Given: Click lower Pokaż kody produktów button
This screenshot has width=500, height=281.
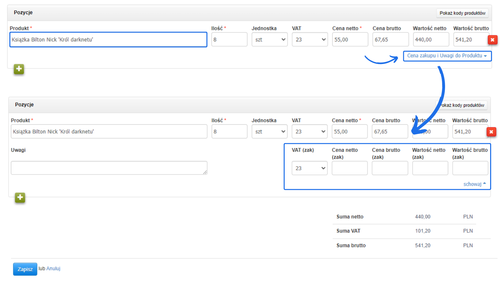Looking at the screenshot, I should click(462, 105).
